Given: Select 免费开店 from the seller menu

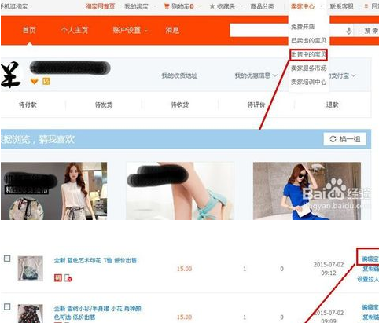Looking at the screenshot, I should click(x=303, y=27).
